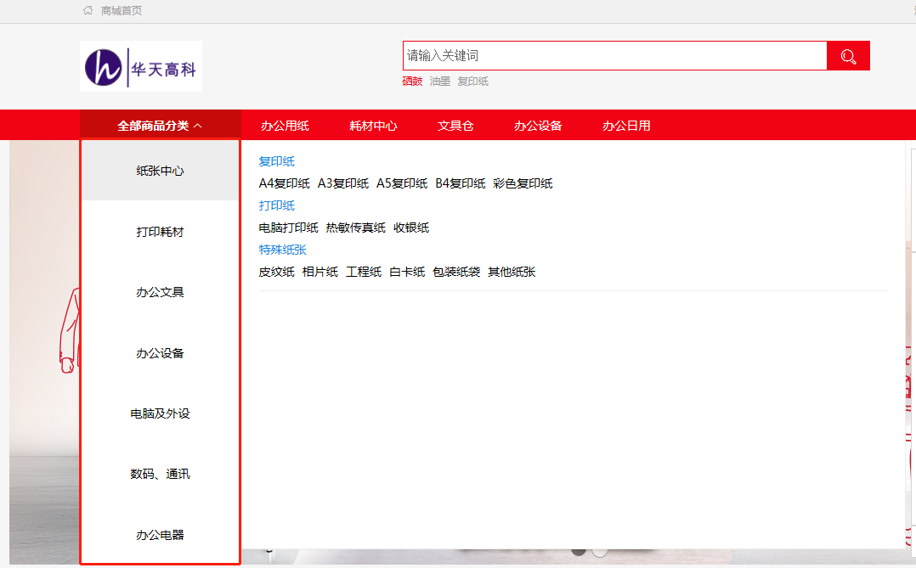Click the white carousel indicator dot

coord(599,551)
